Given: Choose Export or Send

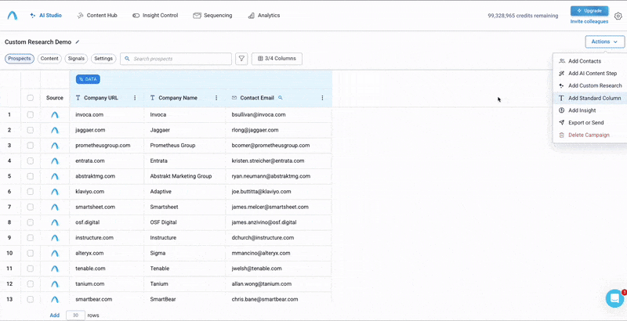Looking at the screenshot, I should point(590,123).
